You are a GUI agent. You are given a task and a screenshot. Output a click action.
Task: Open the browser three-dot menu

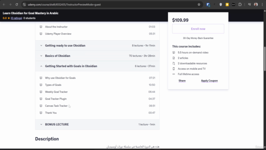(262, 5)
